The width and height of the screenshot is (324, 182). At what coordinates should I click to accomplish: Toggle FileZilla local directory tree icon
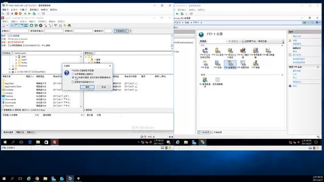point(17,25)
